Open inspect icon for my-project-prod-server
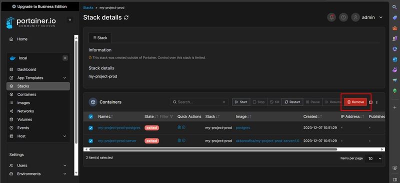The image size is (400, 183). tap(183, 140)
